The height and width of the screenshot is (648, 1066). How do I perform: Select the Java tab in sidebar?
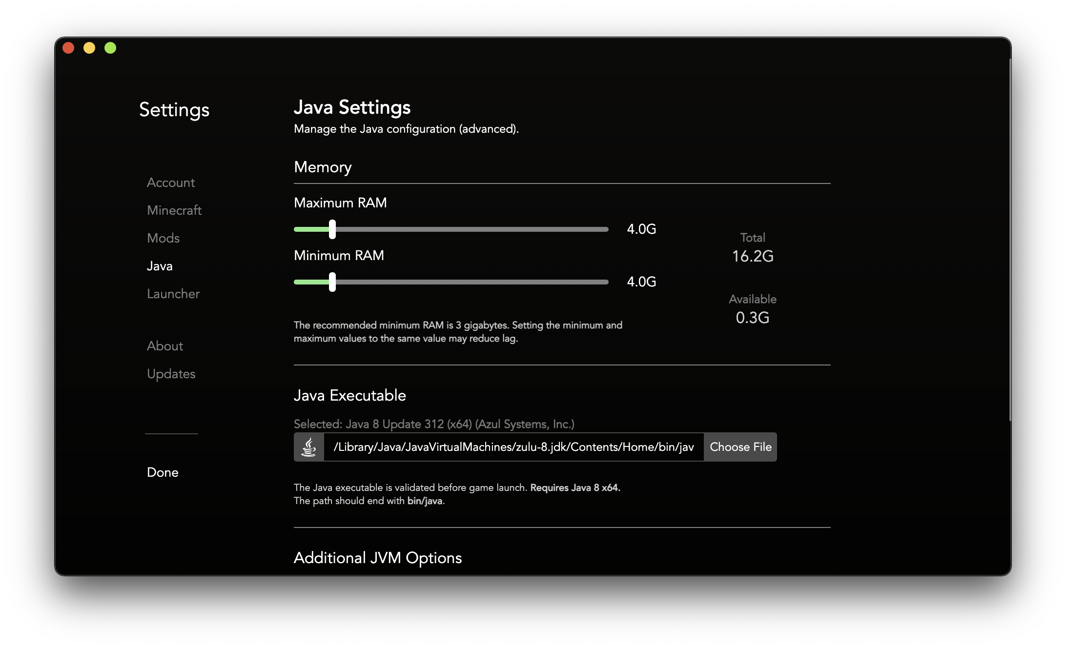point(160,266)
